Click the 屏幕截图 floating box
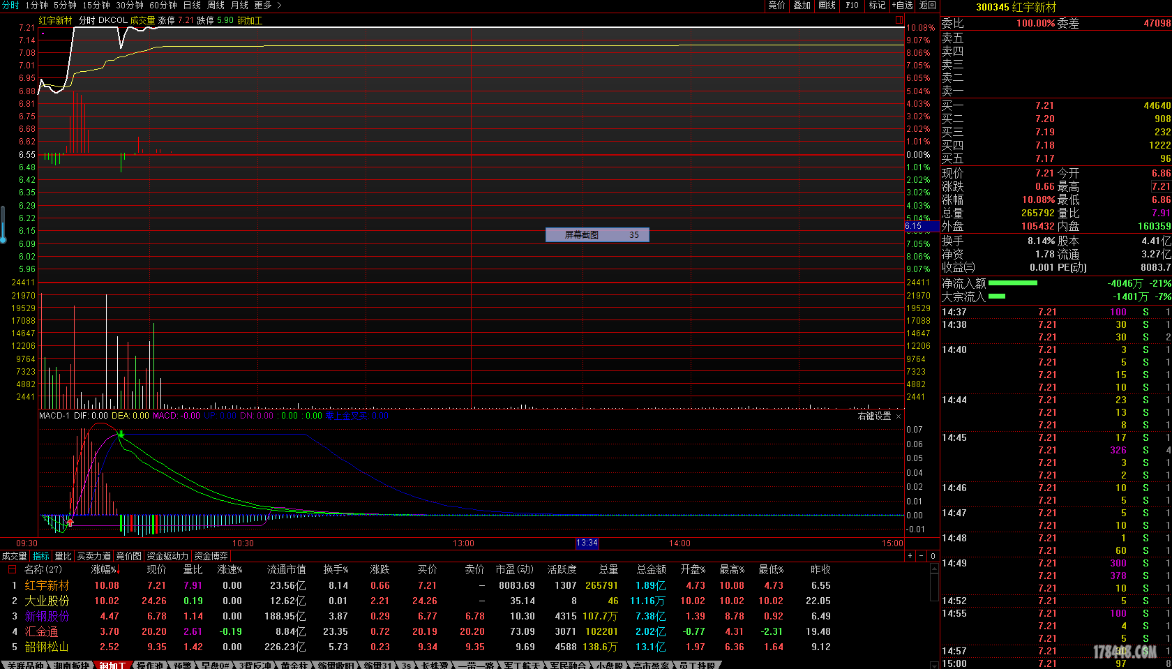The image size is (1172, 669). 597,235
